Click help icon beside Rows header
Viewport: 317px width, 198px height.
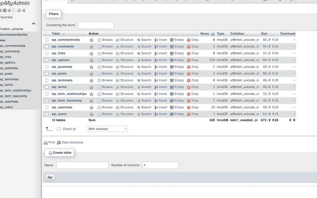[213, 34]
